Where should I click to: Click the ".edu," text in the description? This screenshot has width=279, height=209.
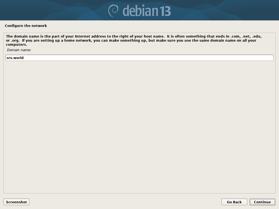coord(257,36)
